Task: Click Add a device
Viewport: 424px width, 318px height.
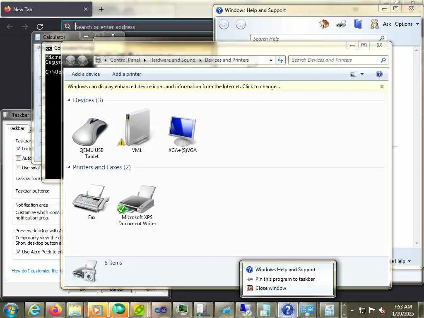Action: (x=86, y=74)
